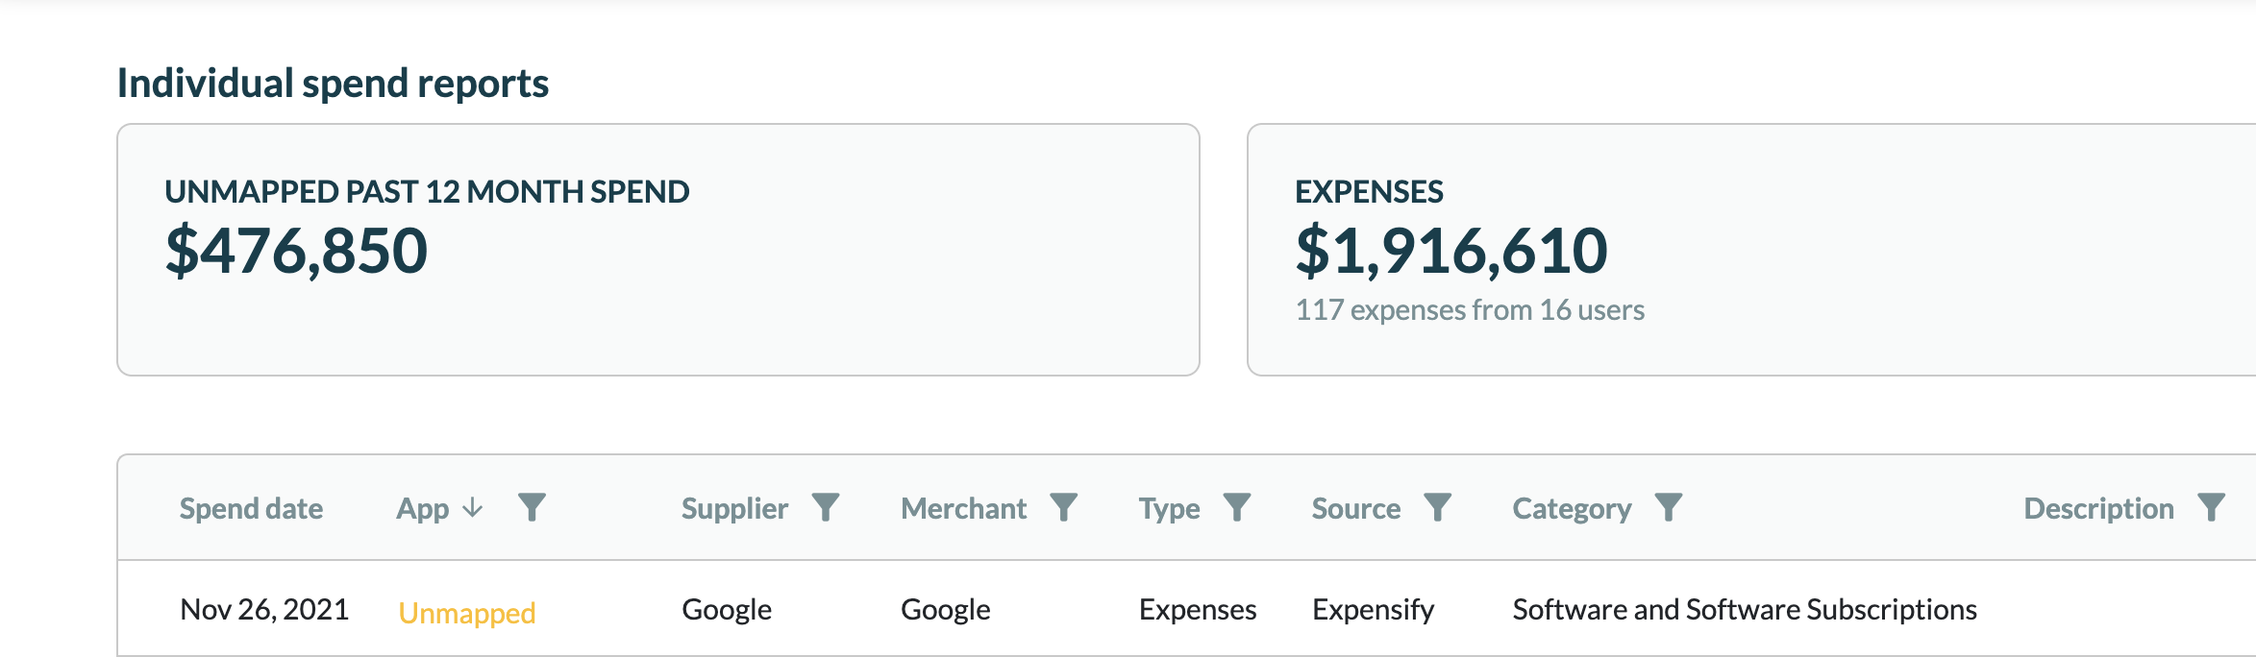
Task: Sort by Spend date column header
Action: (x=251, y=508)
